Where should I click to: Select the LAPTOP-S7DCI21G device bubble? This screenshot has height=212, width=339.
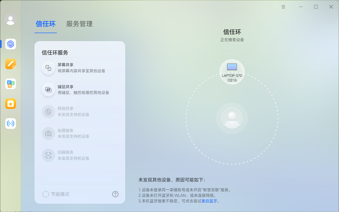pyautogui.click(x=232, y=72)
